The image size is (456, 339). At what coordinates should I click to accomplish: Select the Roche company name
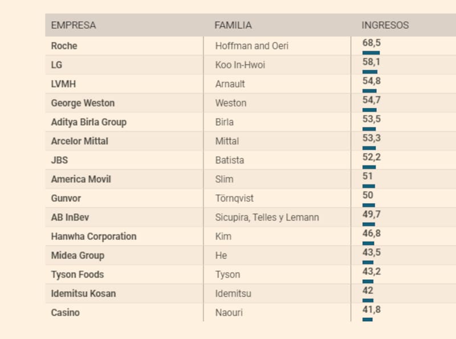(x=64, y=46)
